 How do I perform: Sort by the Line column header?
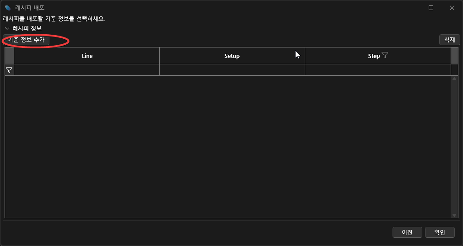87,56
